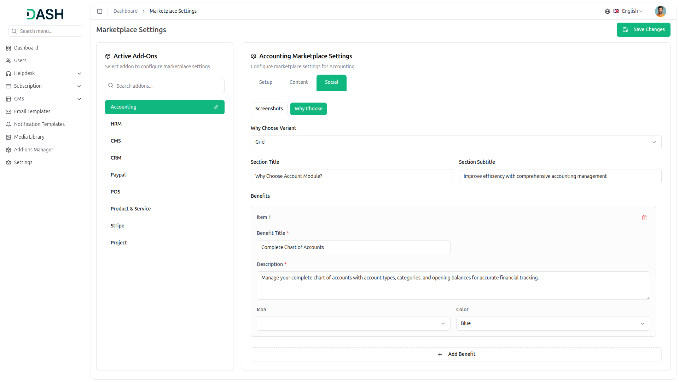Open Media Library from sidebar
The image size is (679, 382).
coord(29,137)
